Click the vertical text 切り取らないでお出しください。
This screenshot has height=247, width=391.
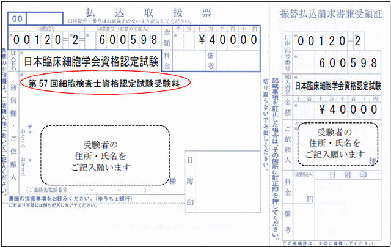click(266, 125)
